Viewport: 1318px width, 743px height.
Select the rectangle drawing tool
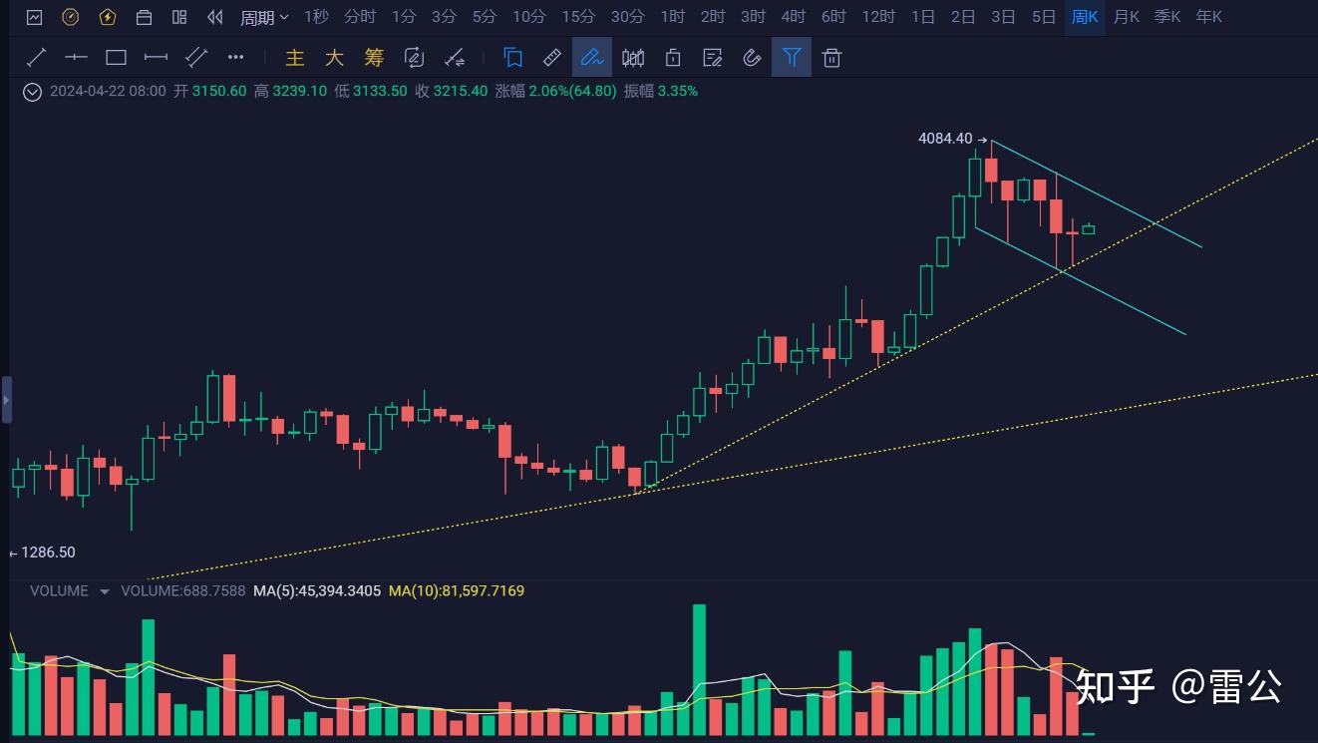click(116, 58)
